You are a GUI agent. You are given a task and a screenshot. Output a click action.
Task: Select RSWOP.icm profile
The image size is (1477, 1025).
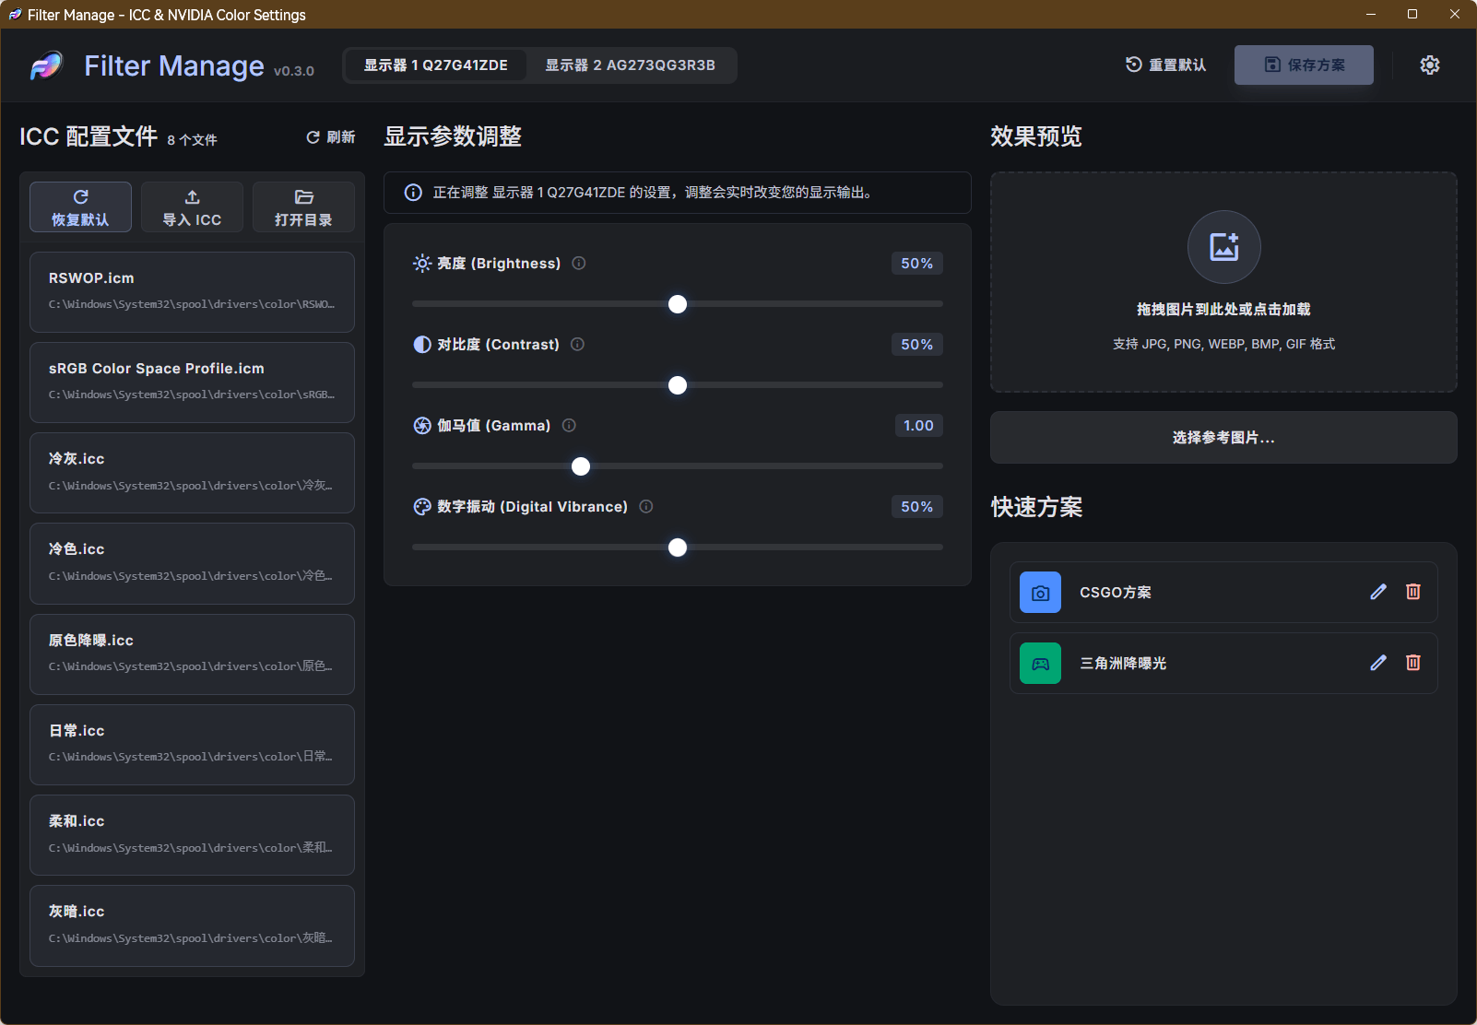pos(192,291)
